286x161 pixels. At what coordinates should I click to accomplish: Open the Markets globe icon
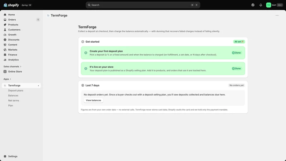point(5,50)
